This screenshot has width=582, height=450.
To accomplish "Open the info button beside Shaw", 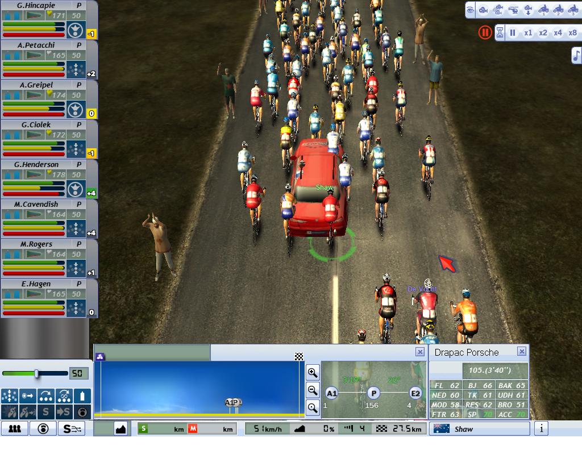I will (541, 429).
